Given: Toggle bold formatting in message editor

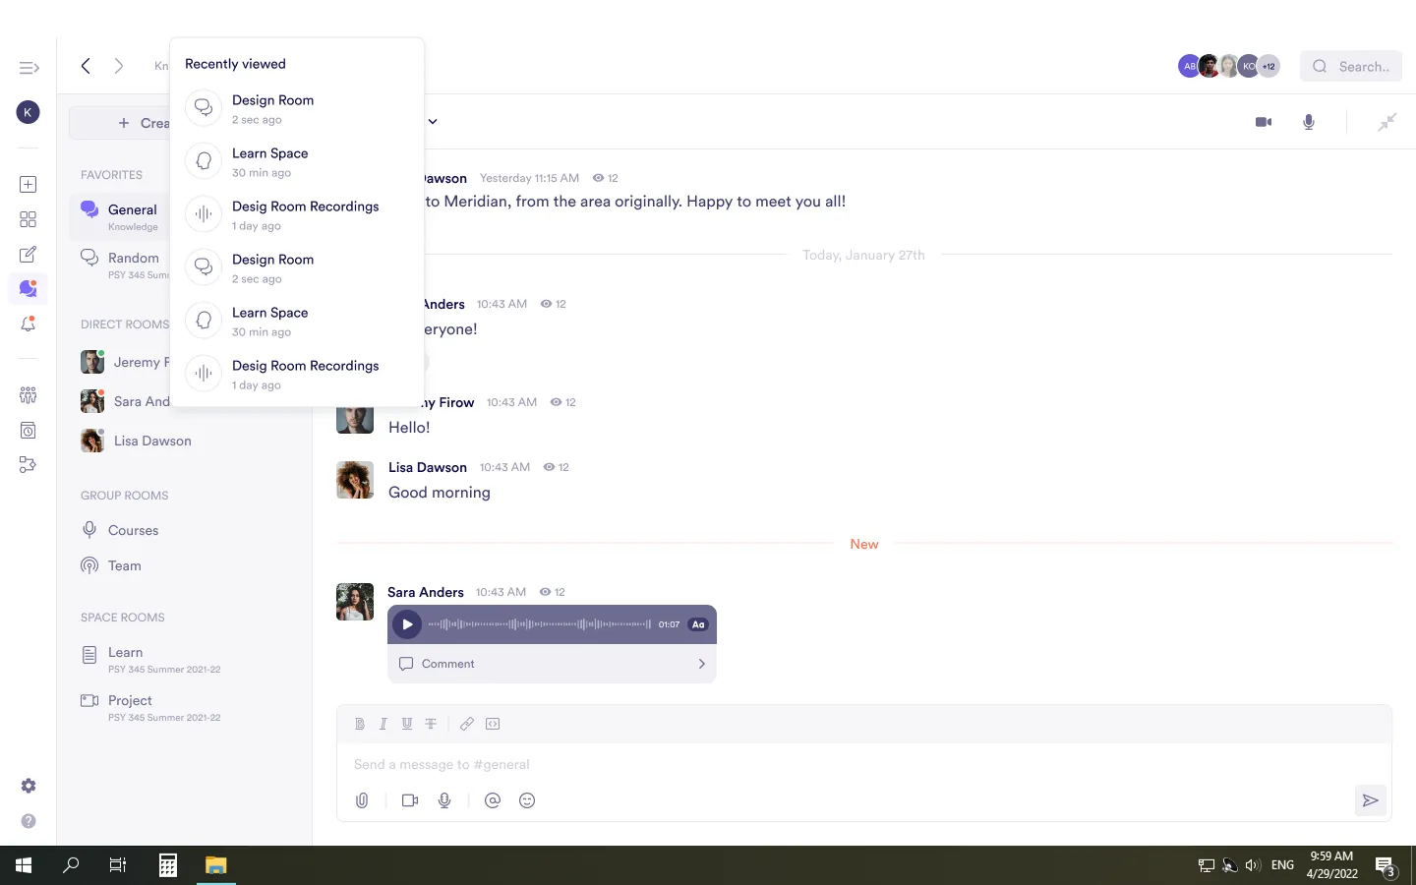Looking at the screenshot, I should tap(360, 724).
